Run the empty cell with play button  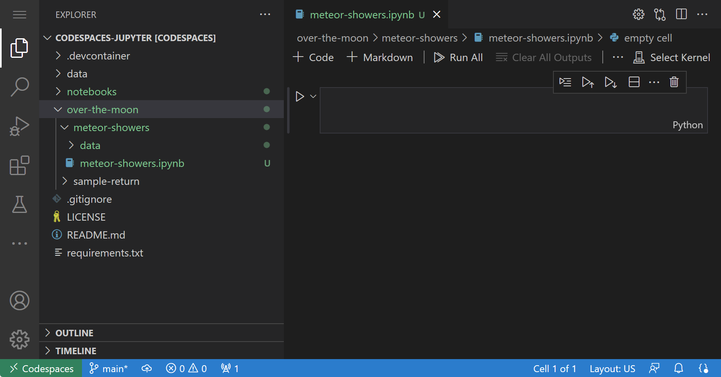300,96
